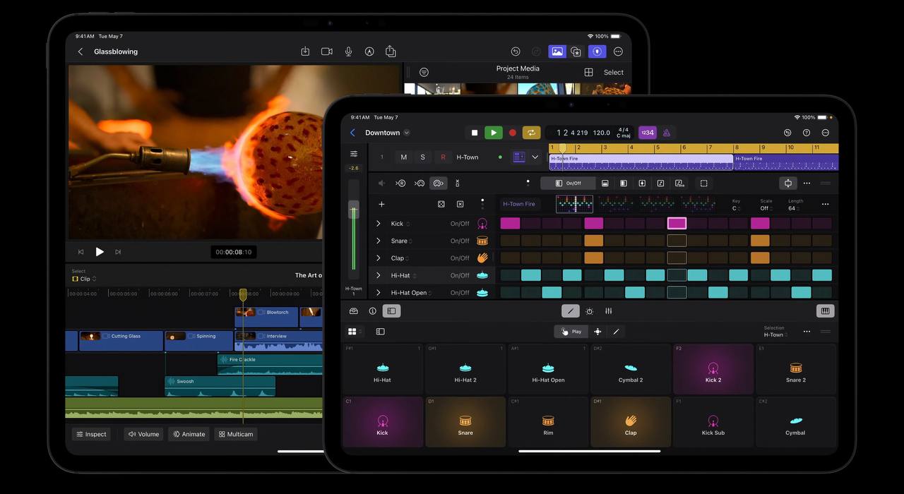Solo the H-Town track with S
Image resolution: width=904 pixels, height=494 pixels.
(422, 157)
